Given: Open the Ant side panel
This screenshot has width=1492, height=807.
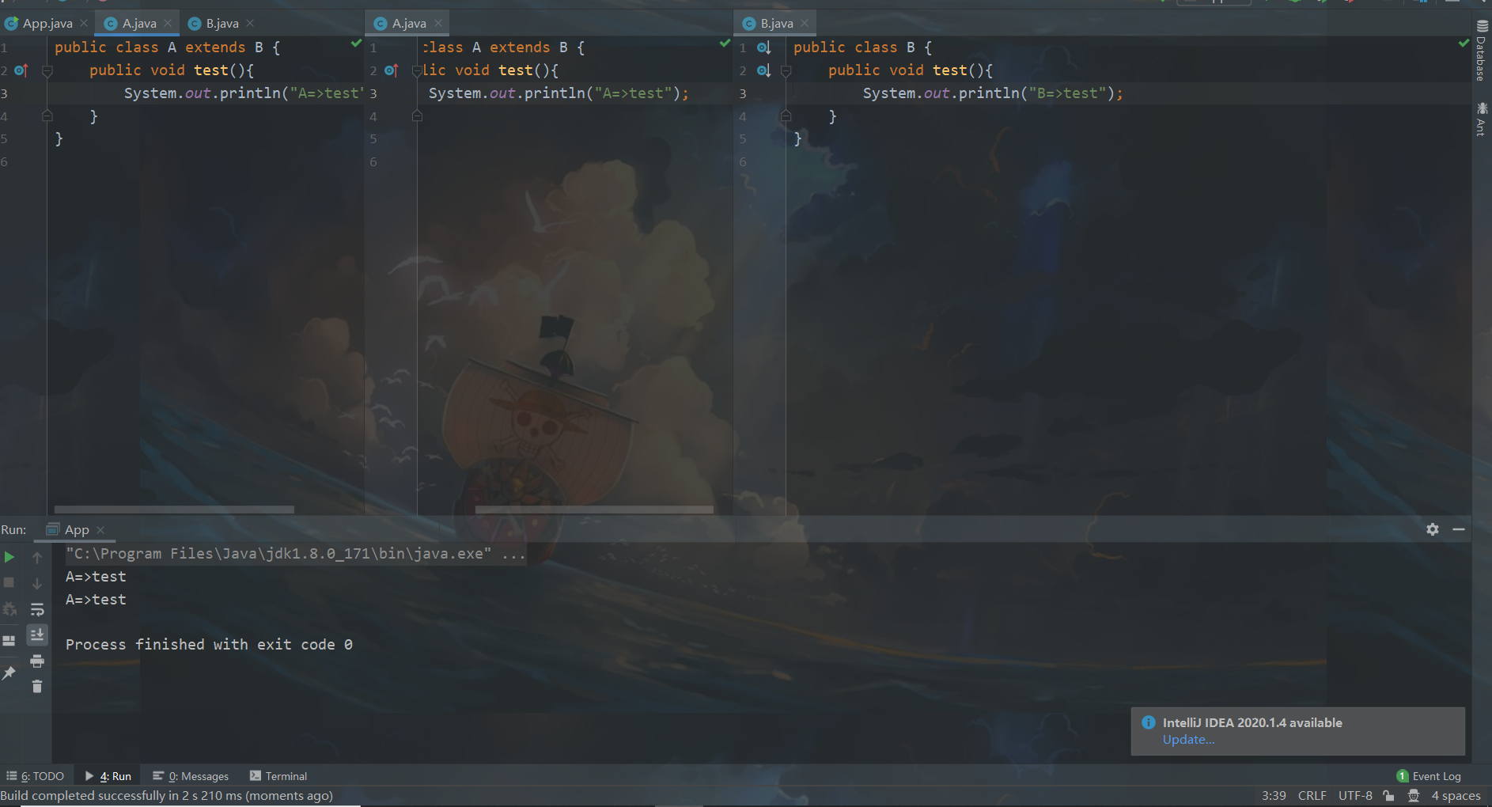Looking at the screenshot, I should [1482, 119].
